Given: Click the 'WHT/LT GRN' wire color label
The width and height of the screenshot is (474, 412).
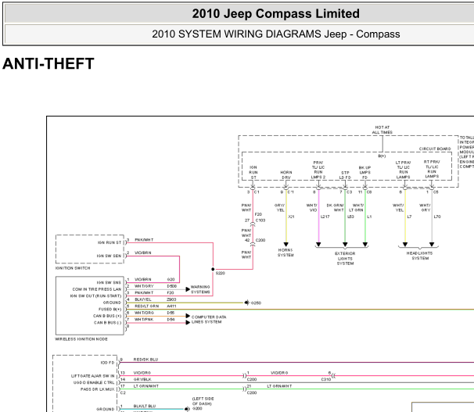Looking at the screenshot, I should (x=357, y=208).
